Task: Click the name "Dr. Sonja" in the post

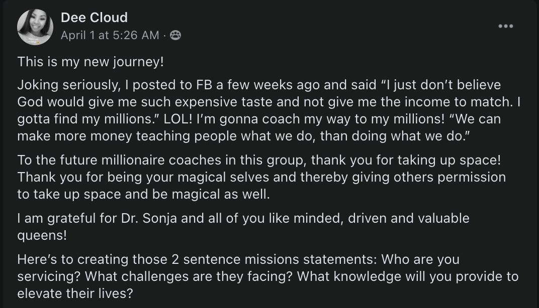Action: [142, 218]
